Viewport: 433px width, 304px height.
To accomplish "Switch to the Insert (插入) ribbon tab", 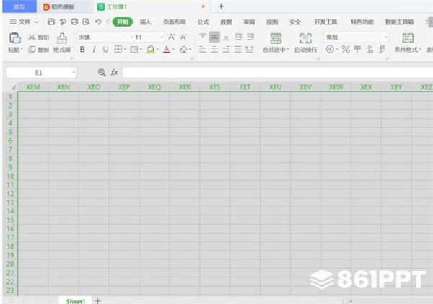I will click(x=146, y=22).
